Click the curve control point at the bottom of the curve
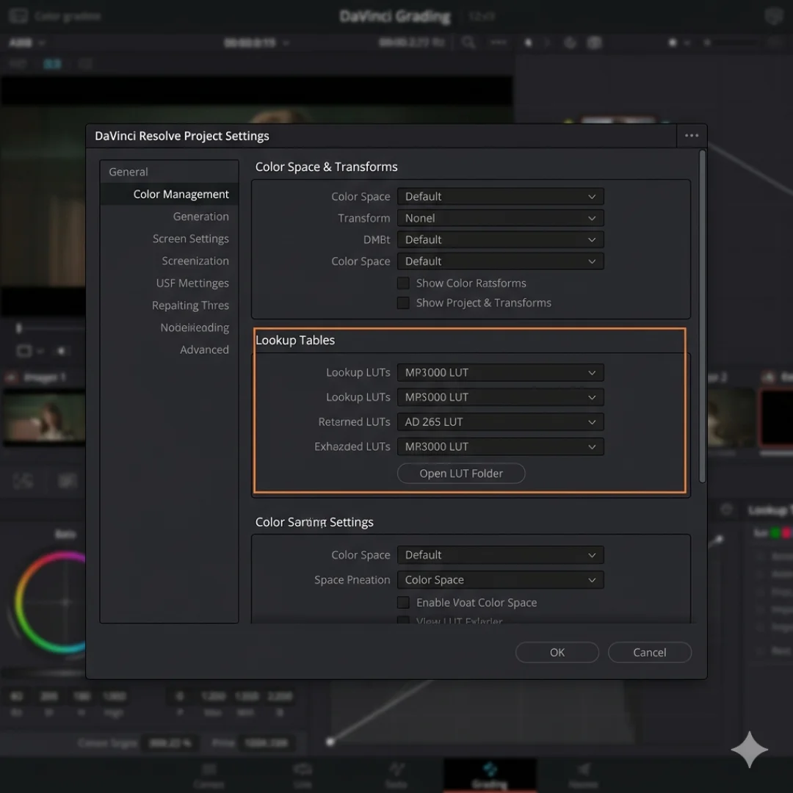Viewport: 793px width, 793px height. pos(330,742)
